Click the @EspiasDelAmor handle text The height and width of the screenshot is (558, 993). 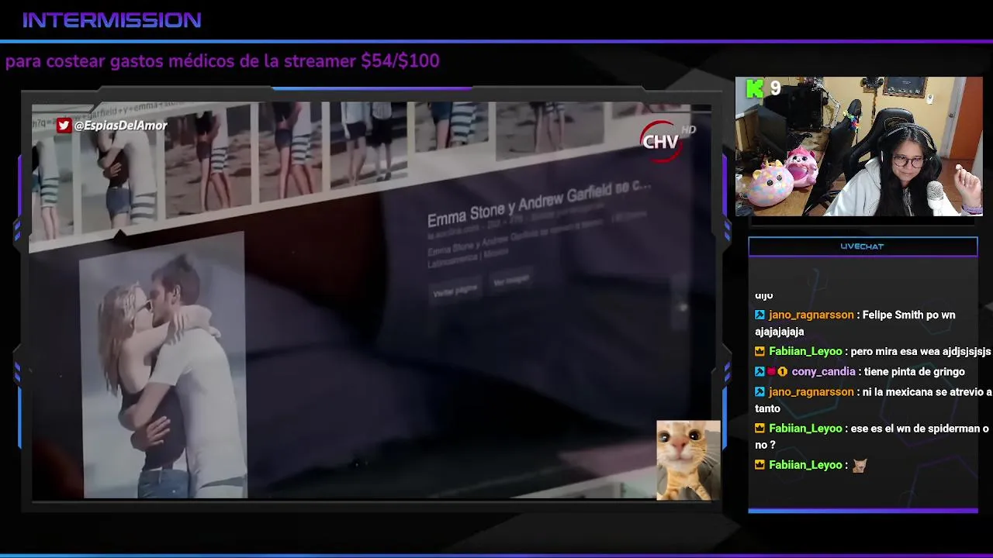click(120, 125)
